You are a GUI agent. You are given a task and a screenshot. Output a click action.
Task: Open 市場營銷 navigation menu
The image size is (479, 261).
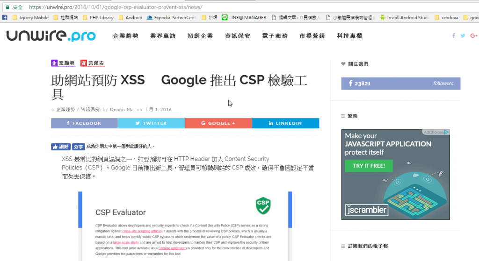(312, 36)
